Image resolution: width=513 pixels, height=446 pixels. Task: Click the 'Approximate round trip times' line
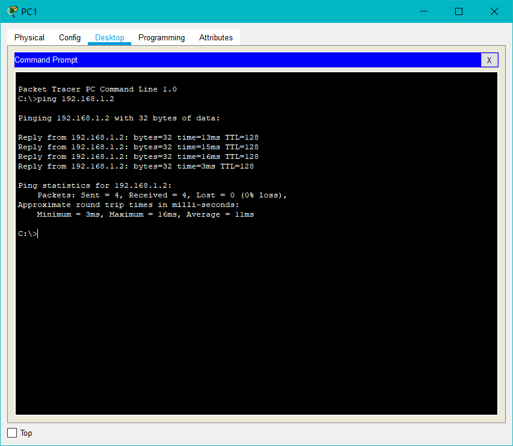pos(129,205)
